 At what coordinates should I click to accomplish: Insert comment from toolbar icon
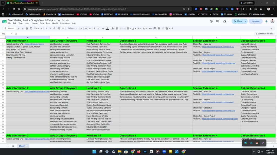(154, 28)
